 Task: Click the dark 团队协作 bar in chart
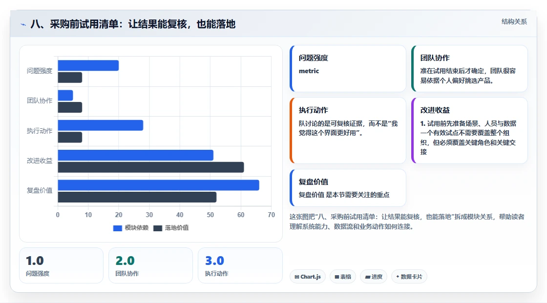[x=70, y=107]
